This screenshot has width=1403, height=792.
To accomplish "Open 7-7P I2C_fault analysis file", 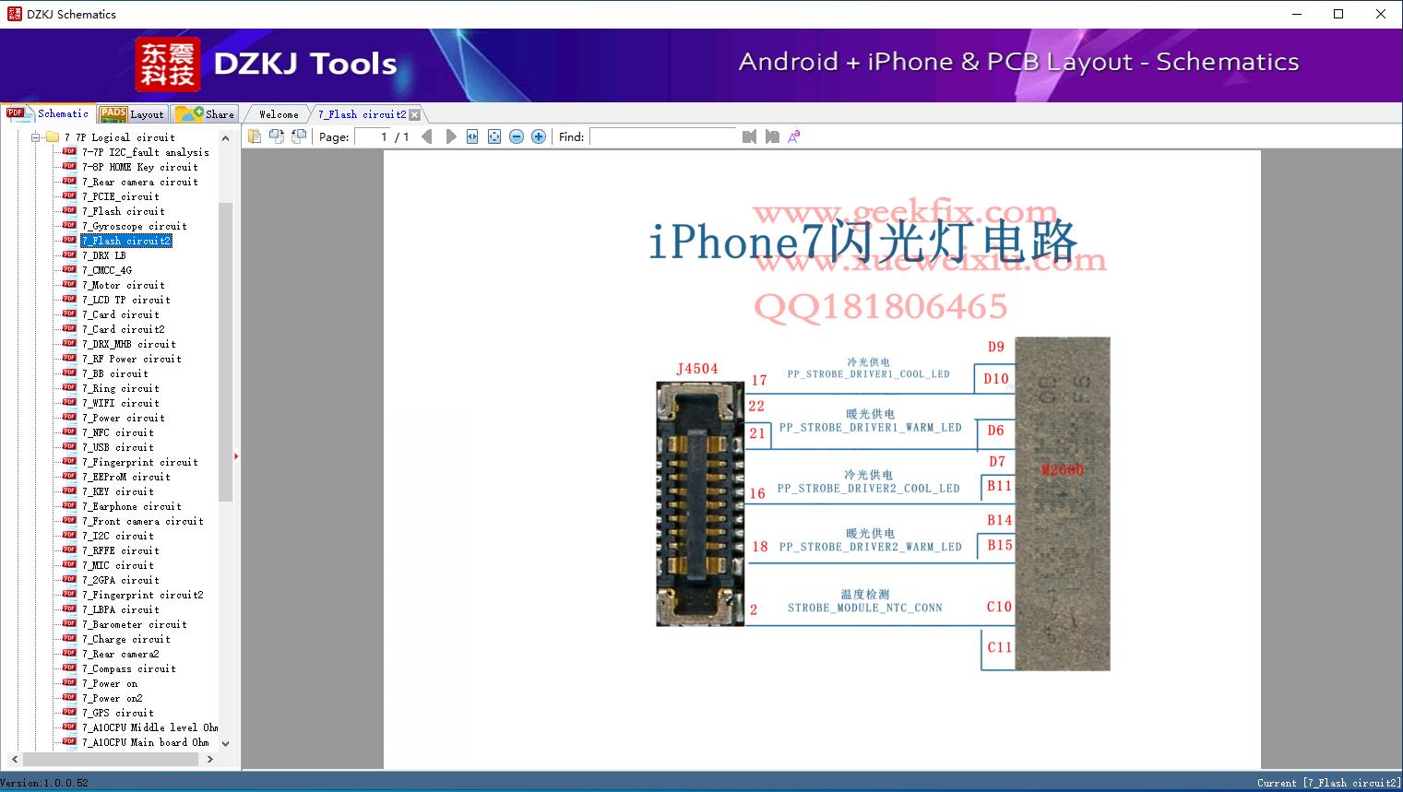I will point(145,152).
